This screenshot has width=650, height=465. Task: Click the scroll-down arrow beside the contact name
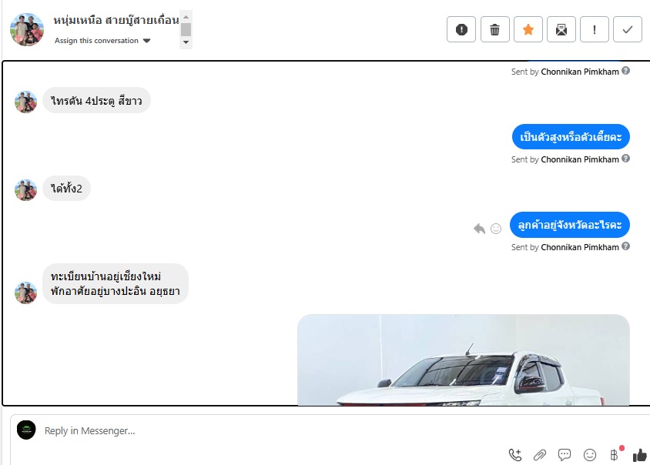186,42
